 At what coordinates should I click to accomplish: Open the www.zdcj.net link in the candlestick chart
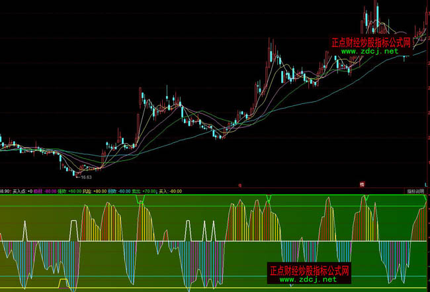pyautogui.click(x=370, y=50)
